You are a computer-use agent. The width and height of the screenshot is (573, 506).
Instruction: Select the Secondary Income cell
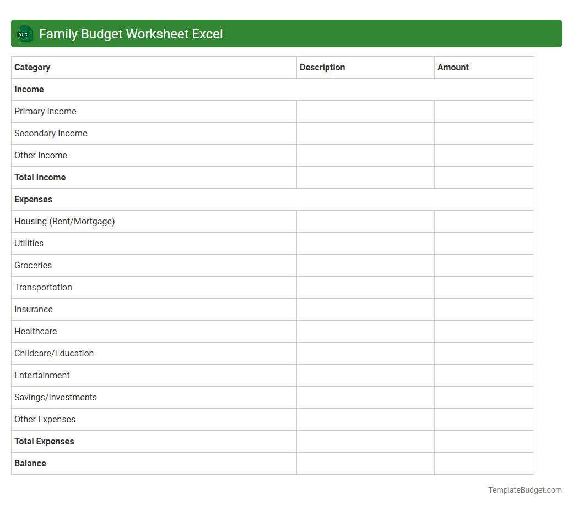coord(51,133)
